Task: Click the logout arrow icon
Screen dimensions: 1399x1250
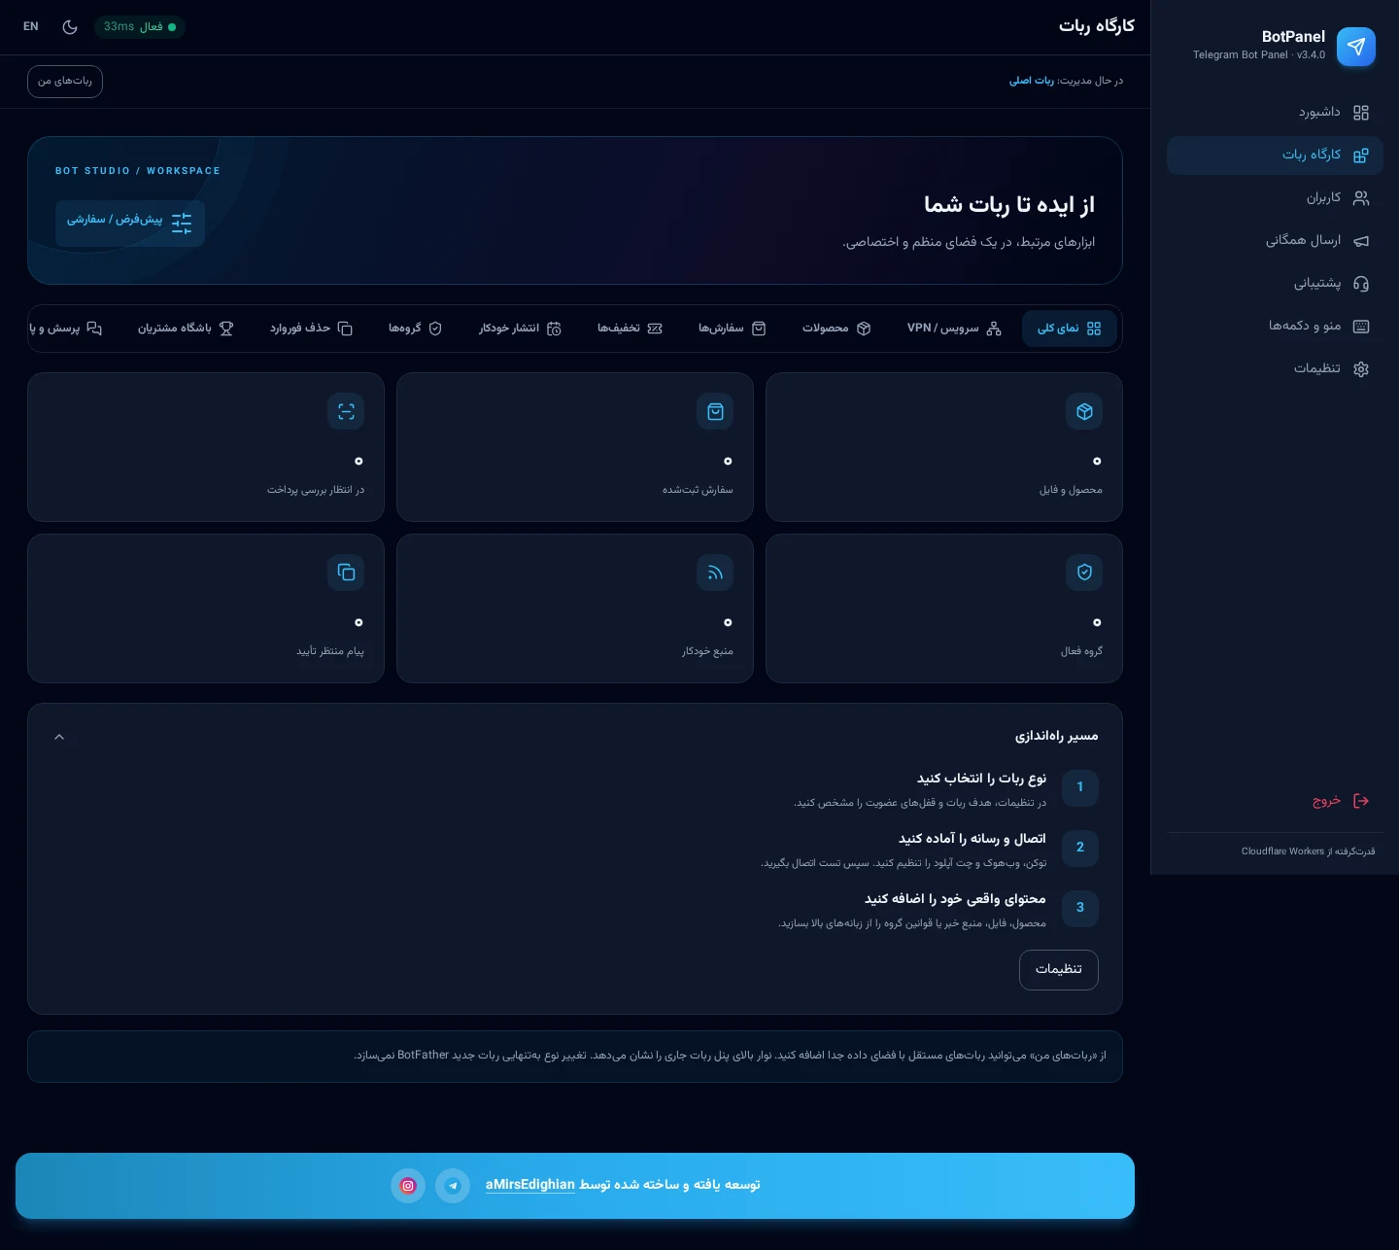Action: 1361,801
